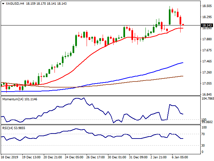
Task: Select the blue moving average line's right end
Action: [x=182, y=63]
